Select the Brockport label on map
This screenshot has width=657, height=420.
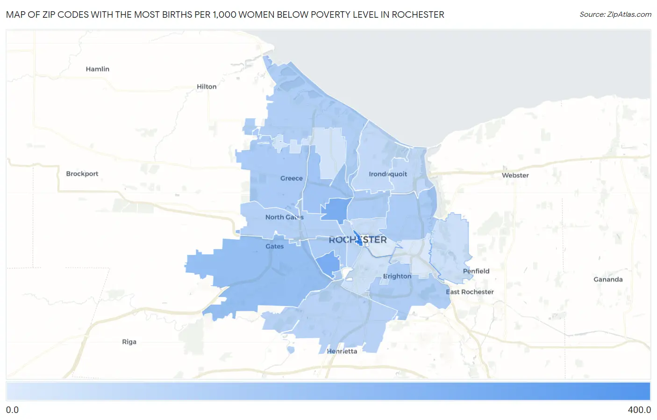tap(82, 174)
